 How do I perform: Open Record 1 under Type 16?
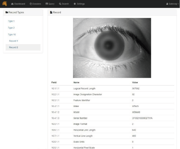14,41
